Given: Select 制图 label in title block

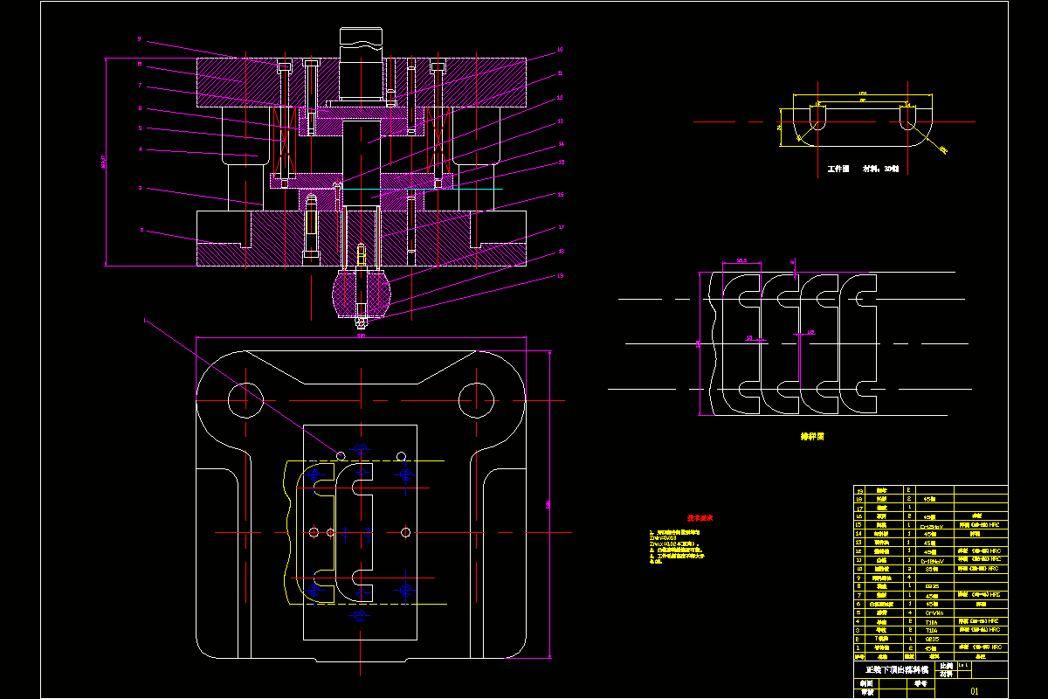Looking at the screenshot, I should click(865, 683).
